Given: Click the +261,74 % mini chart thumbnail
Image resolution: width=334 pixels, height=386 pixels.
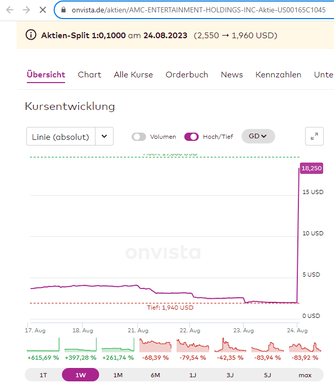Looking at the screenshot, I should pos(118,345).
